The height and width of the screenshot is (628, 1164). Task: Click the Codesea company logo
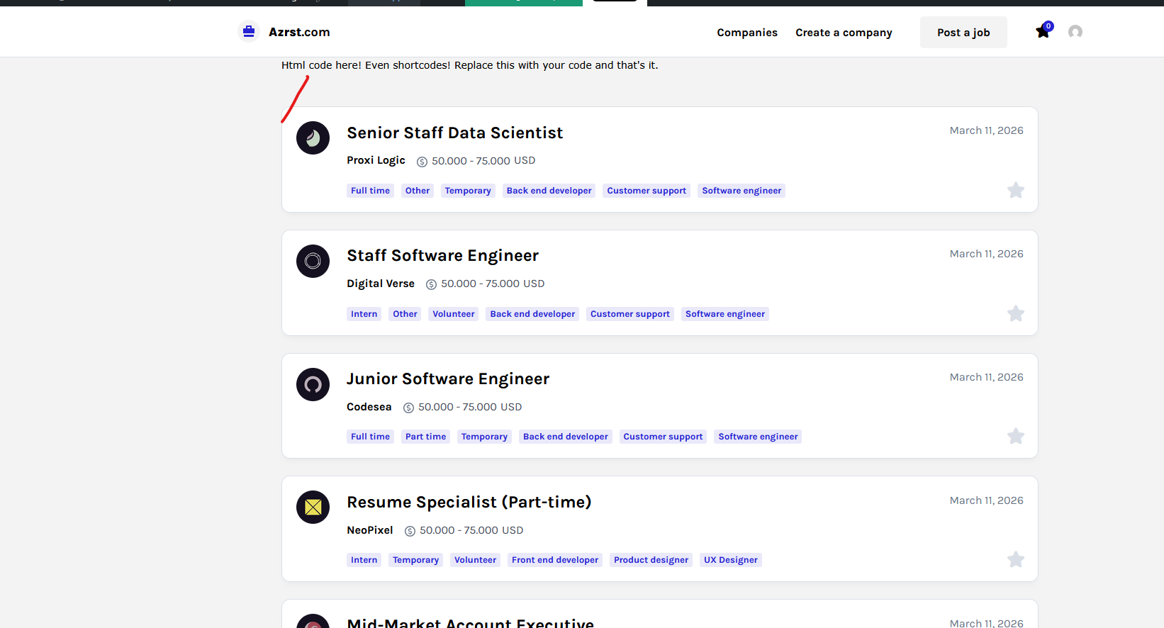point(313,385)
